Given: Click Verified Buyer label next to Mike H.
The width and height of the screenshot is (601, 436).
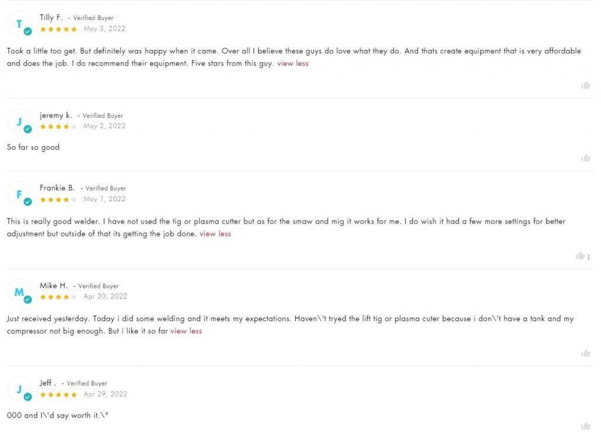Looking at the screenshot, I should (x=99, y=286).
